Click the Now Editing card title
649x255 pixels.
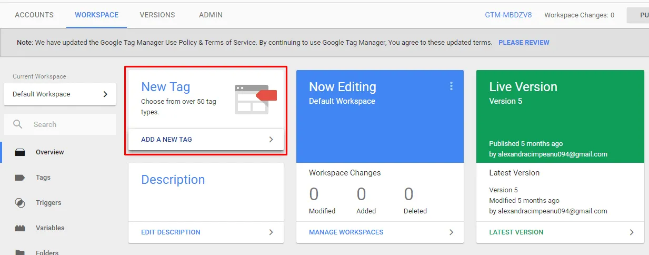tap(342, 87)
